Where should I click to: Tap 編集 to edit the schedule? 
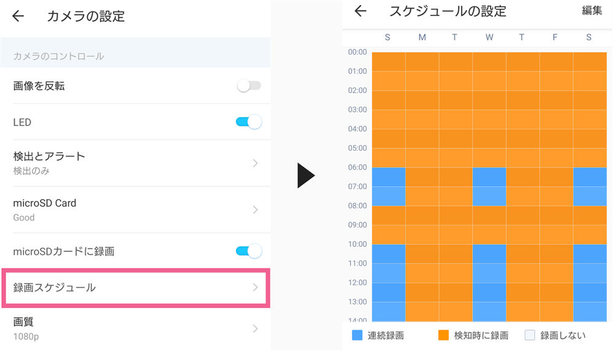pos(592,10)
